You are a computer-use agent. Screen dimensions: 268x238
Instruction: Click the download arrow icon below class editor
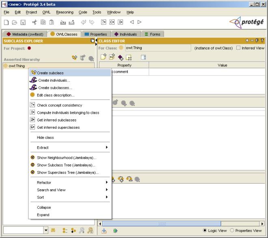tap(104, 231)
